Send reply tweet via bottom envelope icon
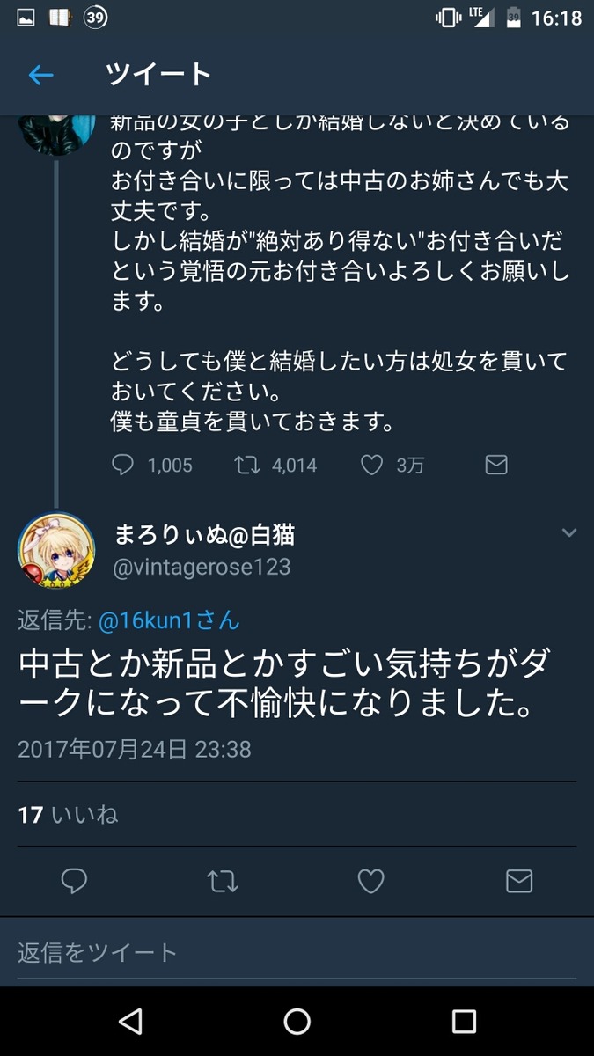The height and width of the screenshot is (1056, 594). pos(519,881)
